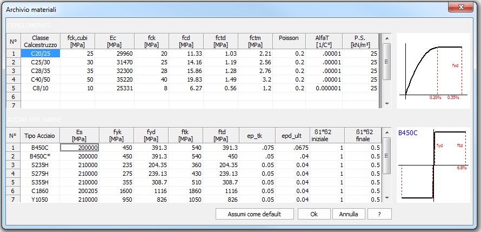Click the ftd value 308.7 cell
Image resolution: width=481 pixels, height=232 pixels.
coord(221,182)
